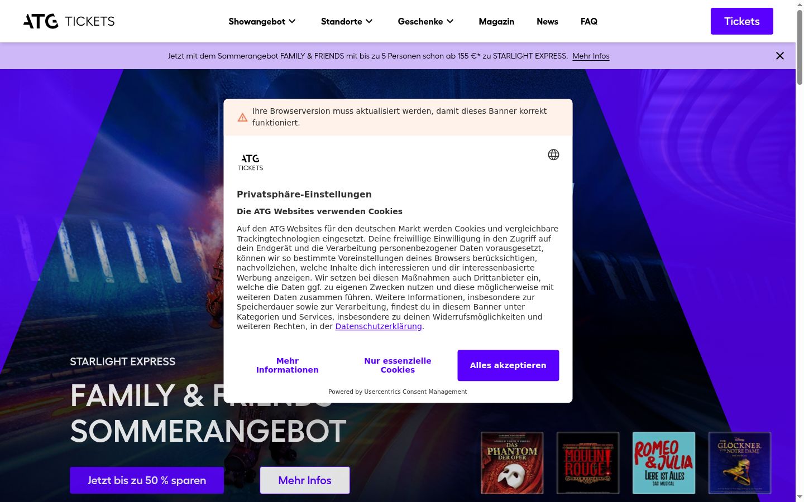
Task: Follow the Mehr Infos link in promo banner
Action: click(x=591, y=56)
